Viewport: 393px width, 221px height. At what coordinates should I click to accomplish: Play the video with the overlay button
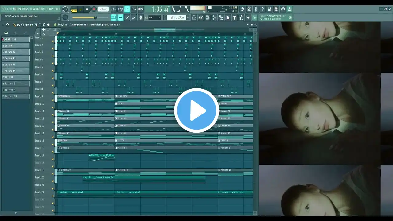[x=196, y=110]
